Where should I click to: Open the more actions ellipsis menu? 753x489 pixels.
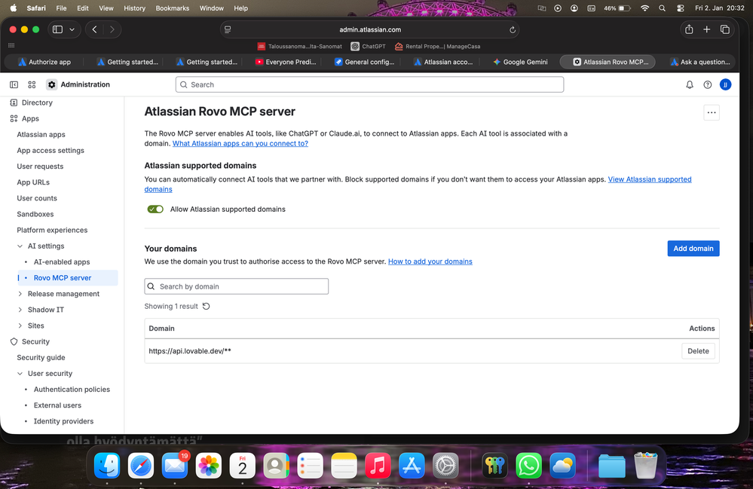click(x=712, y=113)
